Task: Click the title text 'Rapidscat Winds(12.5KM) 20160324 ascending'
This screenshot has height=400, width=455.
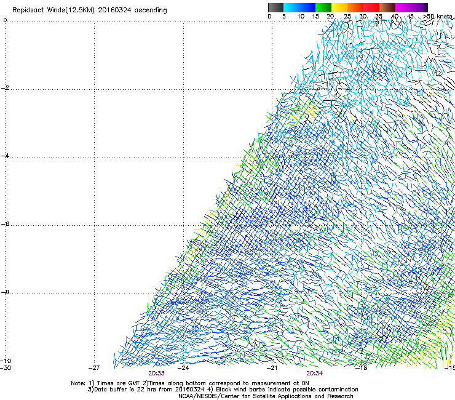Action: (90, 10)
